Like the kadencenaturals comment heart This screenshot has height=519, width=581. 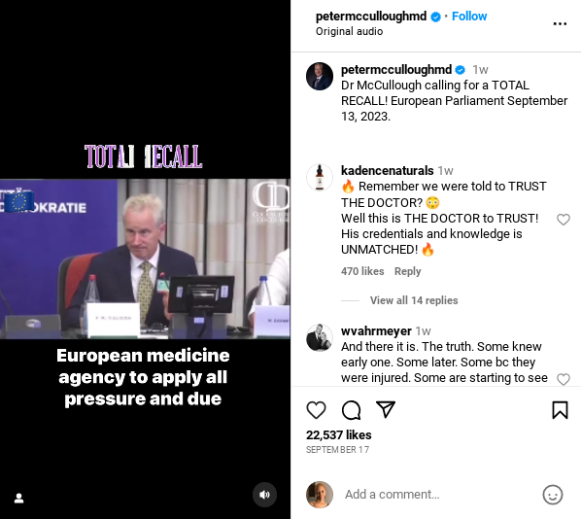[x=564, y=220]
